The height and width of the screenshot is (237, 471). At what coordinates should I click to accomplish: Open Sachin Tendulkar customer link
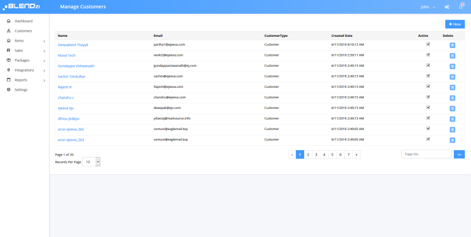[72, 76]
